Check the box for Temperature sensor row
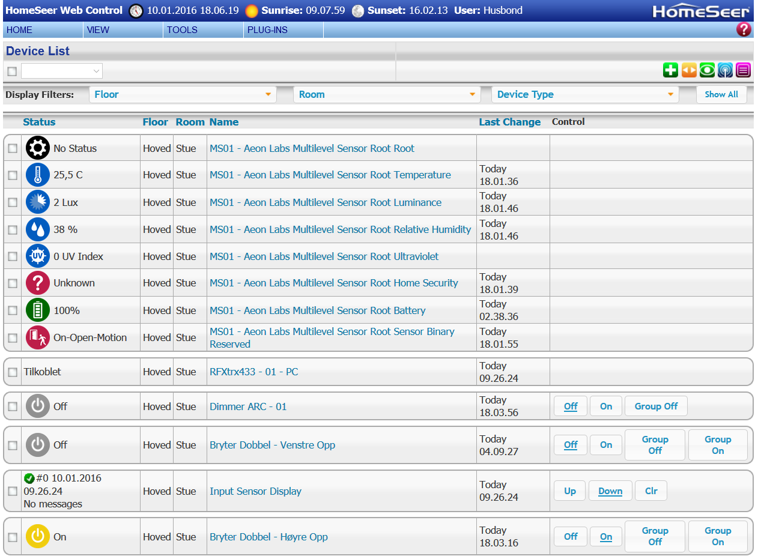 (13, 175)
